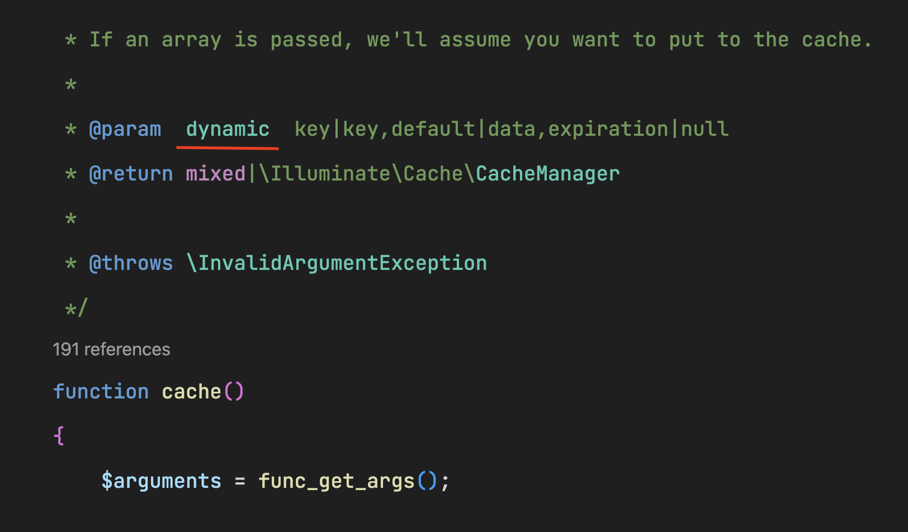Click the parentheses after cache
Viewport: 908px width, 532px height.
(x=234, y=392)
